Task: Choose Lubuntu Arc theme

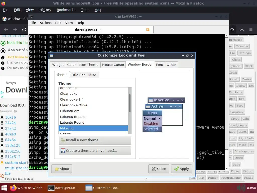Action: 93,111
